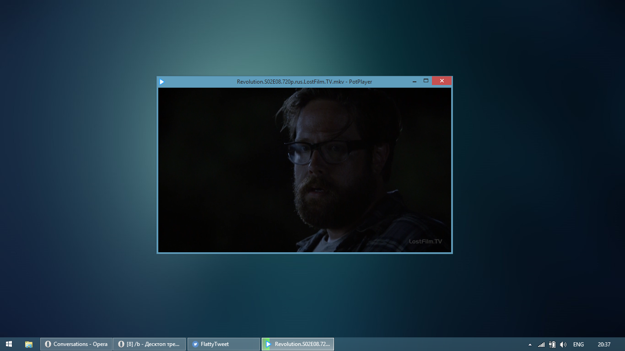Screen dimensions: 625x351
Task: Click the Revolution.S02E08 title bar text
Action: (x=305, y=82)
